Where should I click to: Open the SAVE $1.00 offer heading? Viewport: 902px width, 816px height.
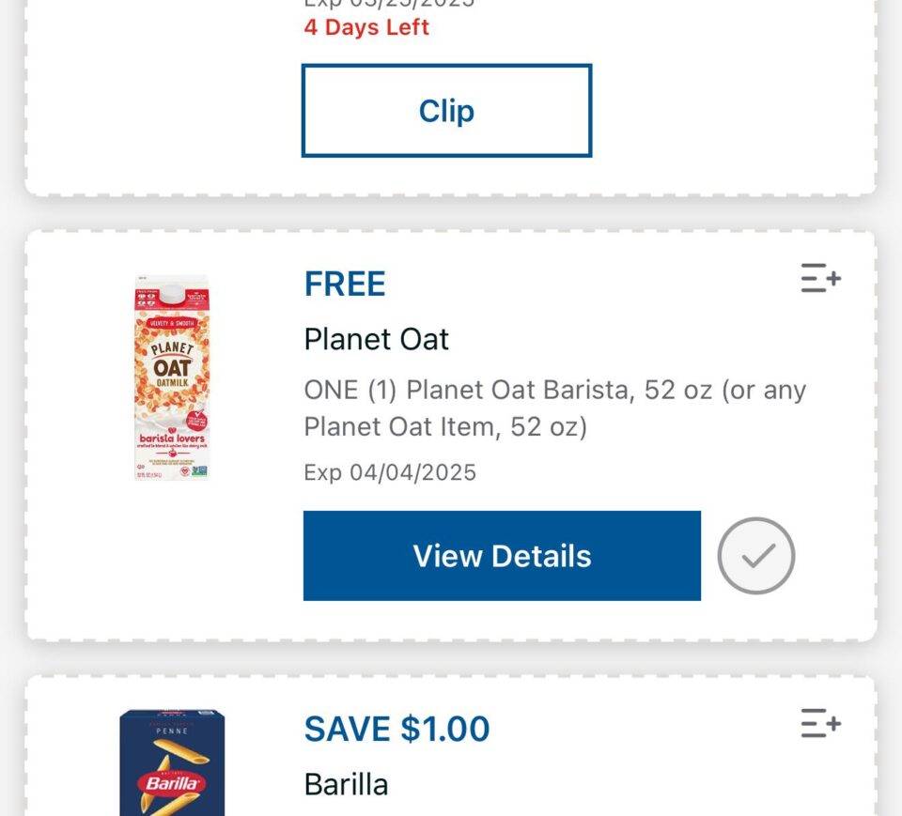pos(397,729)
